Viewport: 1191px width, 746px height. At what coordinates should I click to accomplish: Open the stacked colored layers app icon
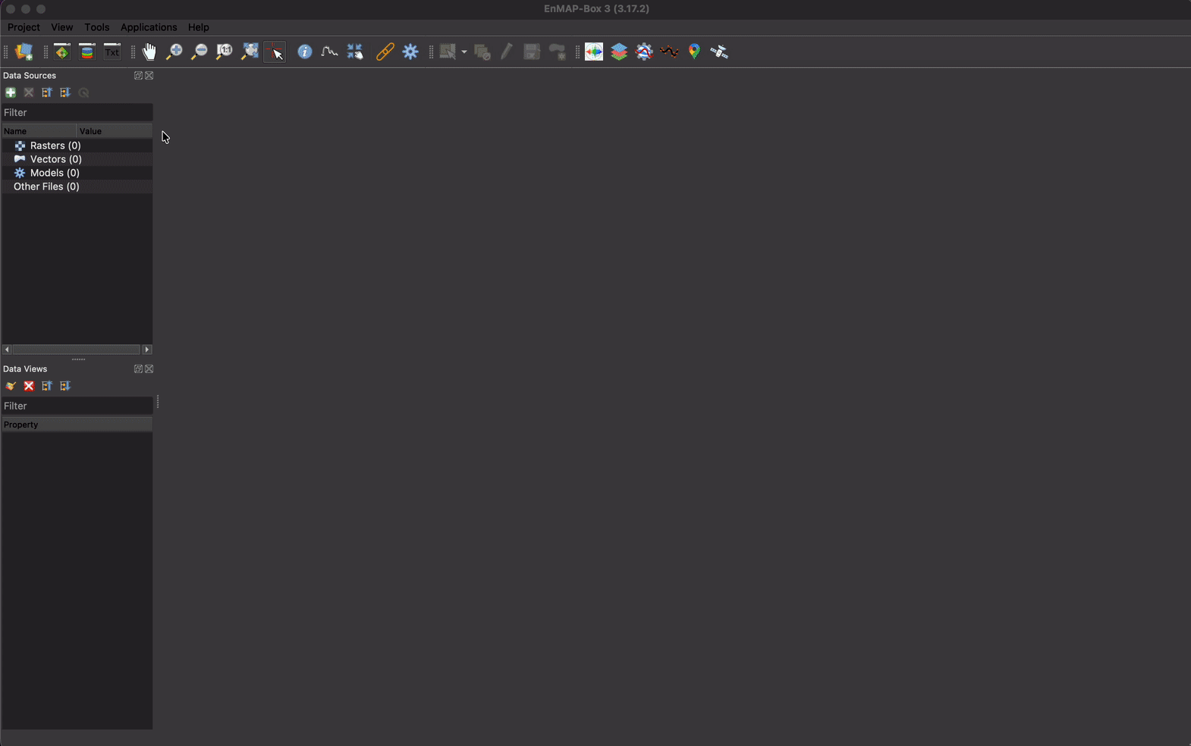(619, 52)
